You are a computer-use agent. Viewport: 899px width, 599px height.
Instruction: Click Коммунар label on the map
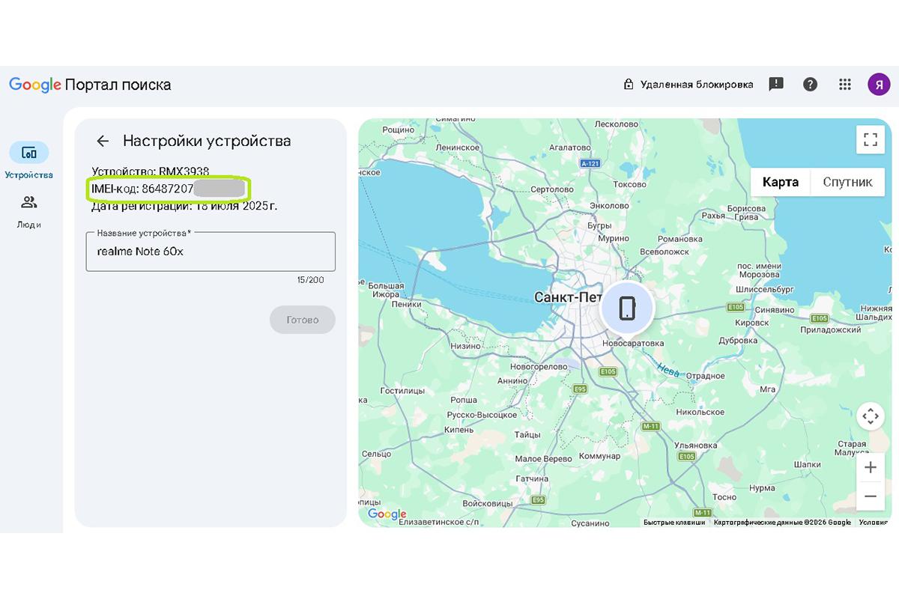tap(600, 456)
